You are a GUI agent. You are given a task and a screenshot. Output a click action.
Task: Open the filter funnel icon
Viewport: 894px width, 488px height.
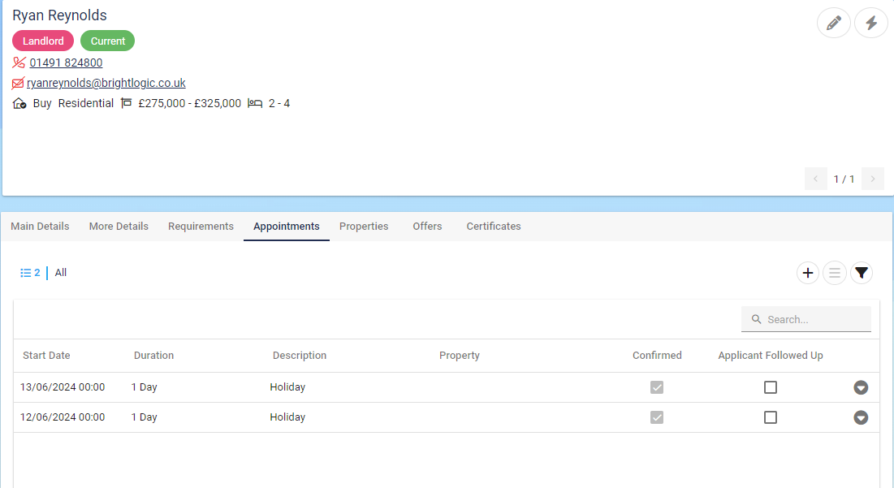point(861,273)
